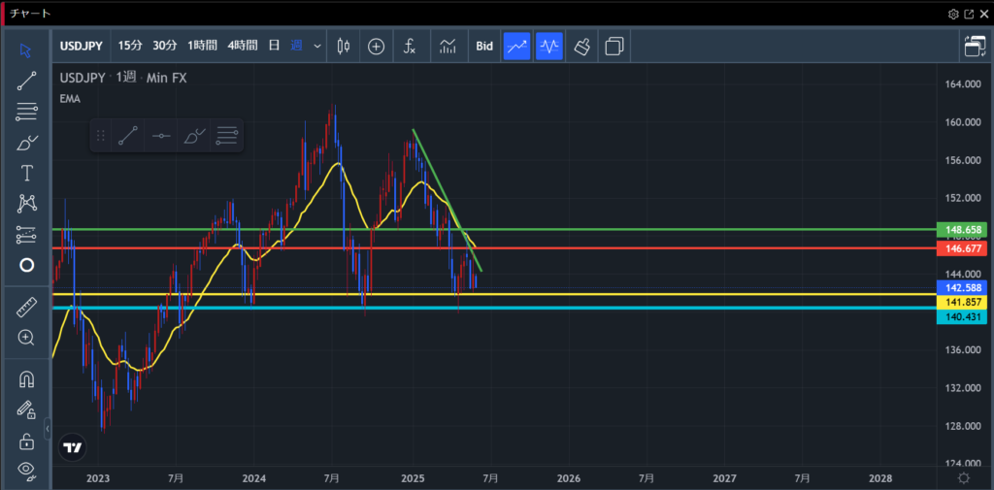The width and height of the screenshot is (994, 490).
Task: Switch to the 15分 timeframe
Action: [x=130, y=46]
